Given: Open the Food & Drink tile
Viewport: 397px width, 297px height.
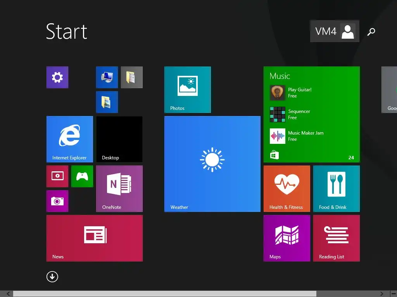Looking at the screenshot, I should (x=336, y=189).
